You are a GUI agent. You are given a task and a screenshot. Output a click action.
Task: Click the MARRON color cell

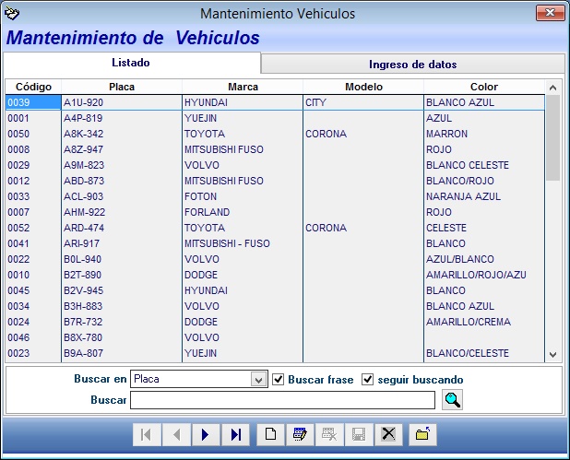click(x=484, y=134)
